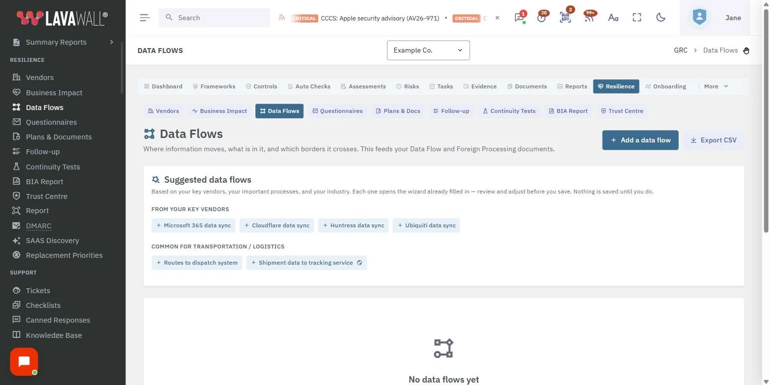
Task: Open the Business Impact sub-tab
Action: pos(219,111)
